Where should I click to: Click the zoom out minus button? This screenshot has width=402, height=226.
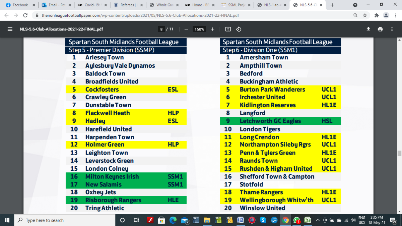point(186,29)
